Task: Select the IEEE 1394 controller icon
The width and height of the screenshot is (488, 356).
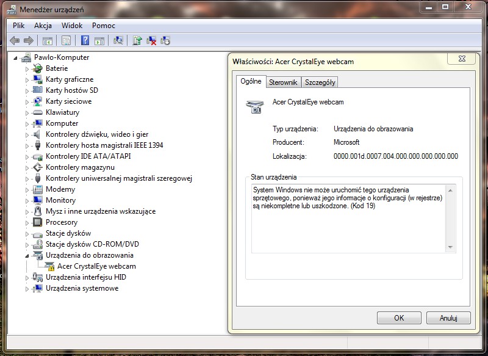Action: pyautogui.click(x=38, y=145)
